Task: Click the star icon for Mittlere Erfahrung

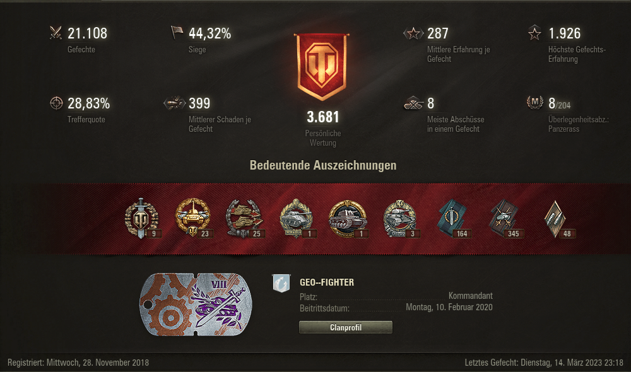Action: coord(414,33)
